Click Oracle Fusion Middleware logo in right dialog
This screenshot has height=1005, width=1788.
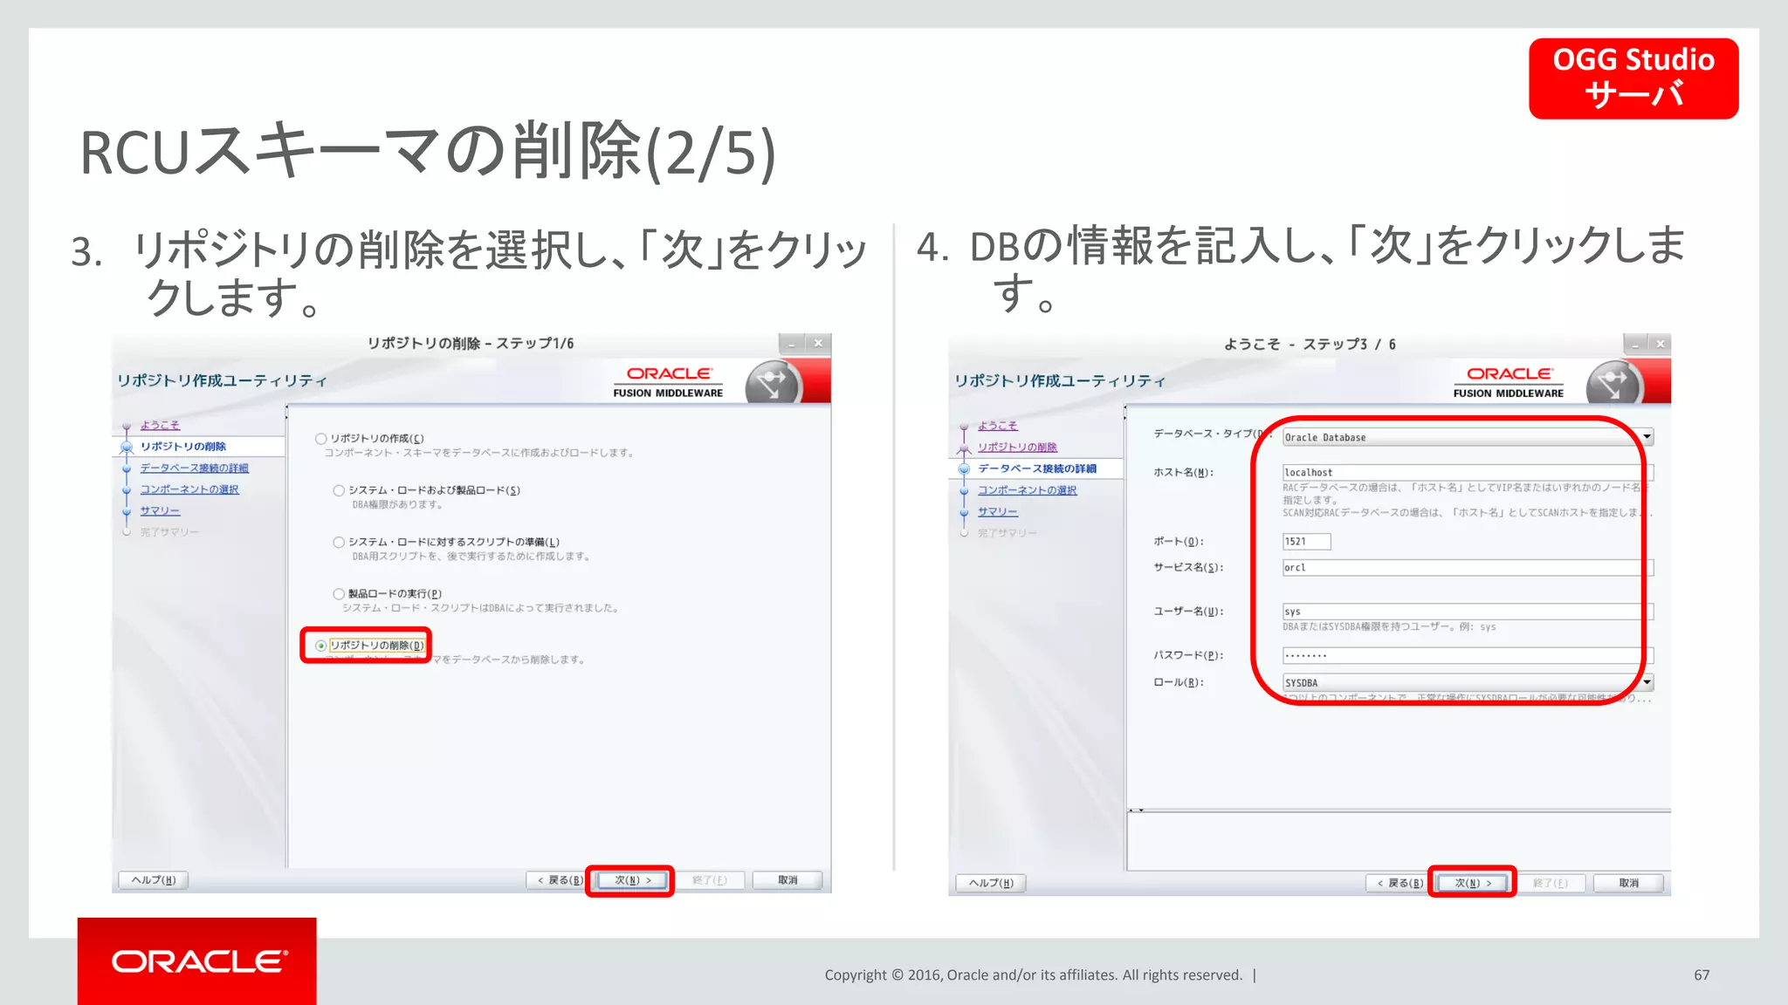pyautogui.click(x=1509, y=382)
